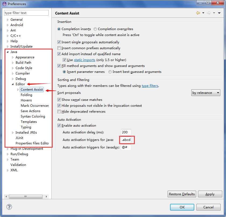Expand the Install/Update tree node
This screenshot has width=226, height=217.
coord(8,47)
